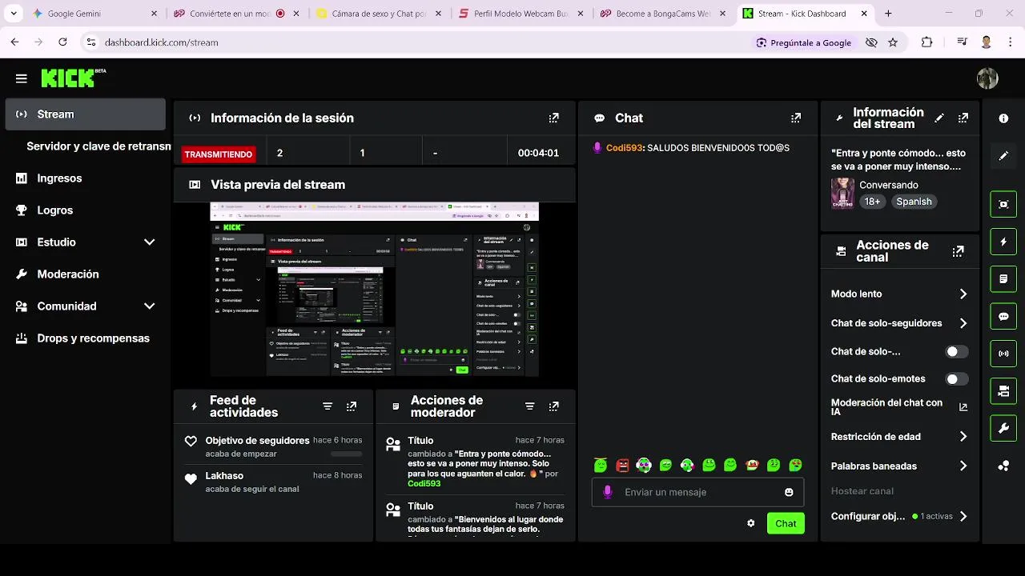Click the KICK beta logo

pyautogui.click(x=73, y=78)
